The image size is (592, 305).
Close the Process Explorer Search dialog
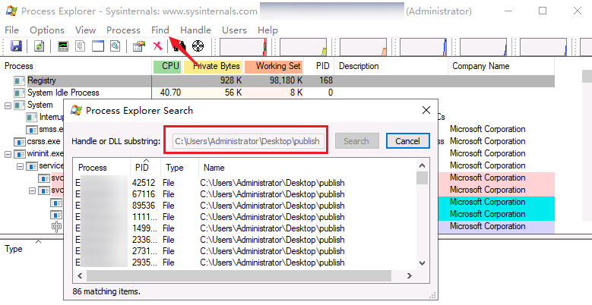pos(426,110)
